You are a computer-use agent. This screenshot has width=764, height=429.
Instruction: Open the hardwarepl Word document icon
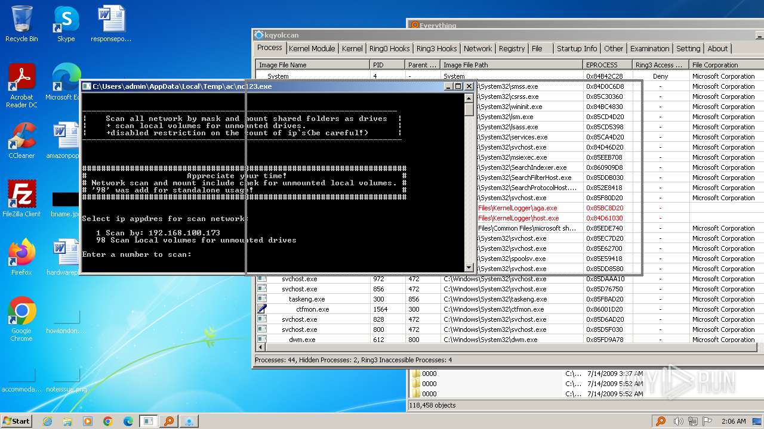click(64, 257)
